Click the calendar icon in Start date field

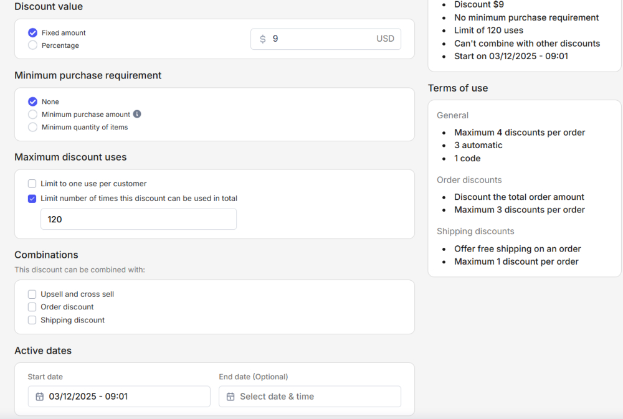pyautogui.click(x=40, y=397)
